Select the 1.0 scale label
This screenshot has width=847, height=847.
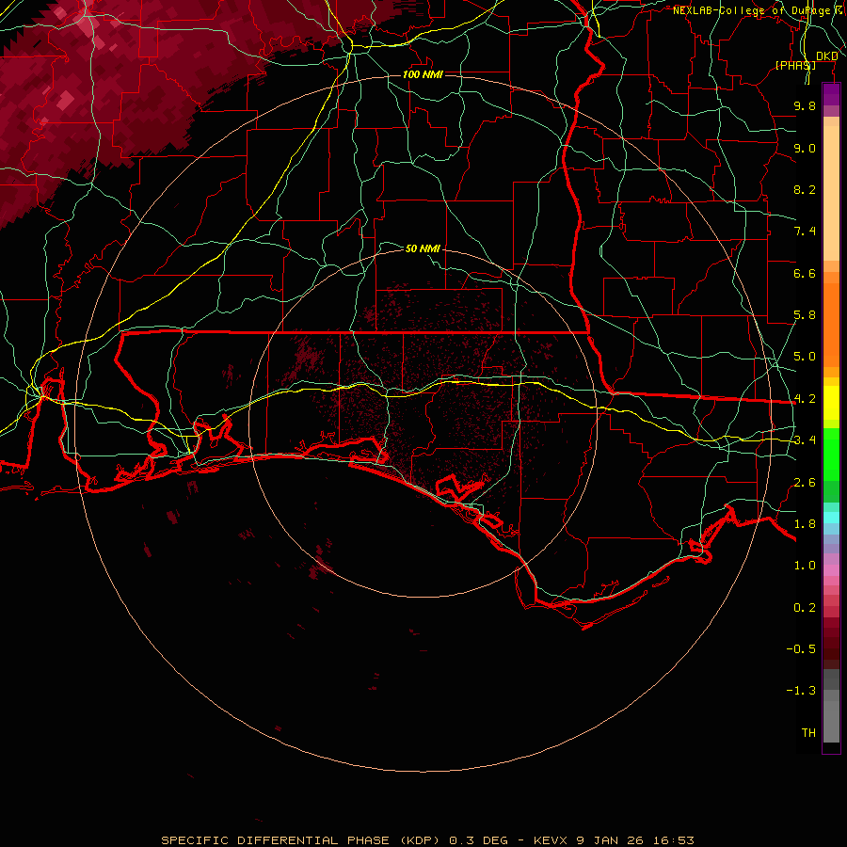[805, 566]
